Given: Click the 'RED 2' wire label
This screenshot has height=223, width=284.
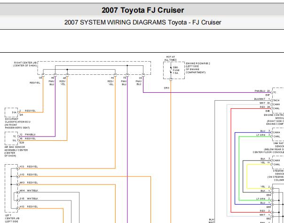Looking at the screenshot, I should point(265,211).
